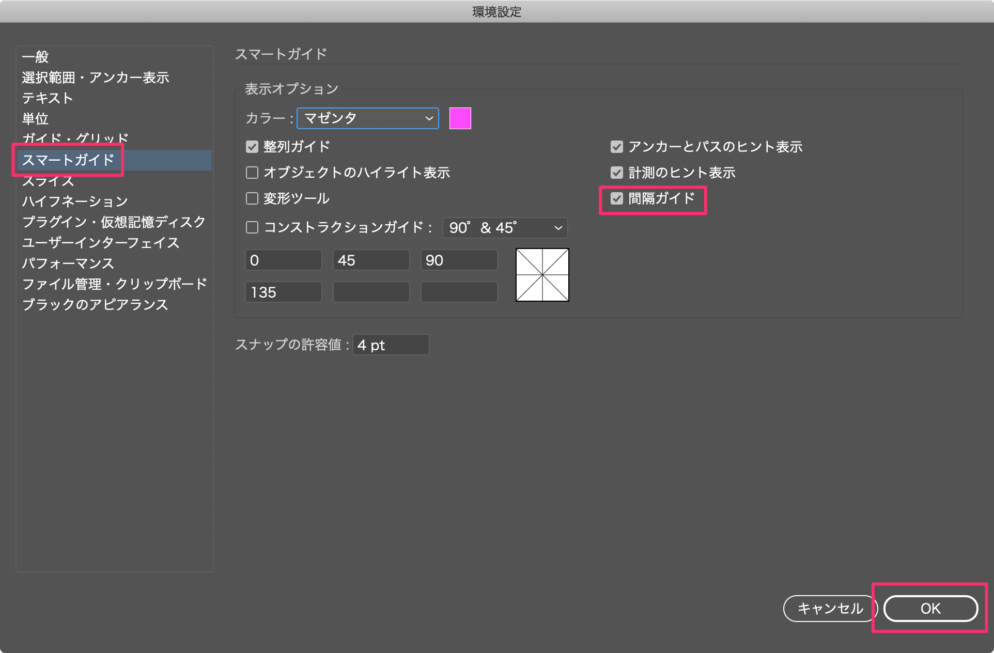Click the スナップの許容値 field showing 4 pt
The image size is (994, 653).
coord(391,345)
